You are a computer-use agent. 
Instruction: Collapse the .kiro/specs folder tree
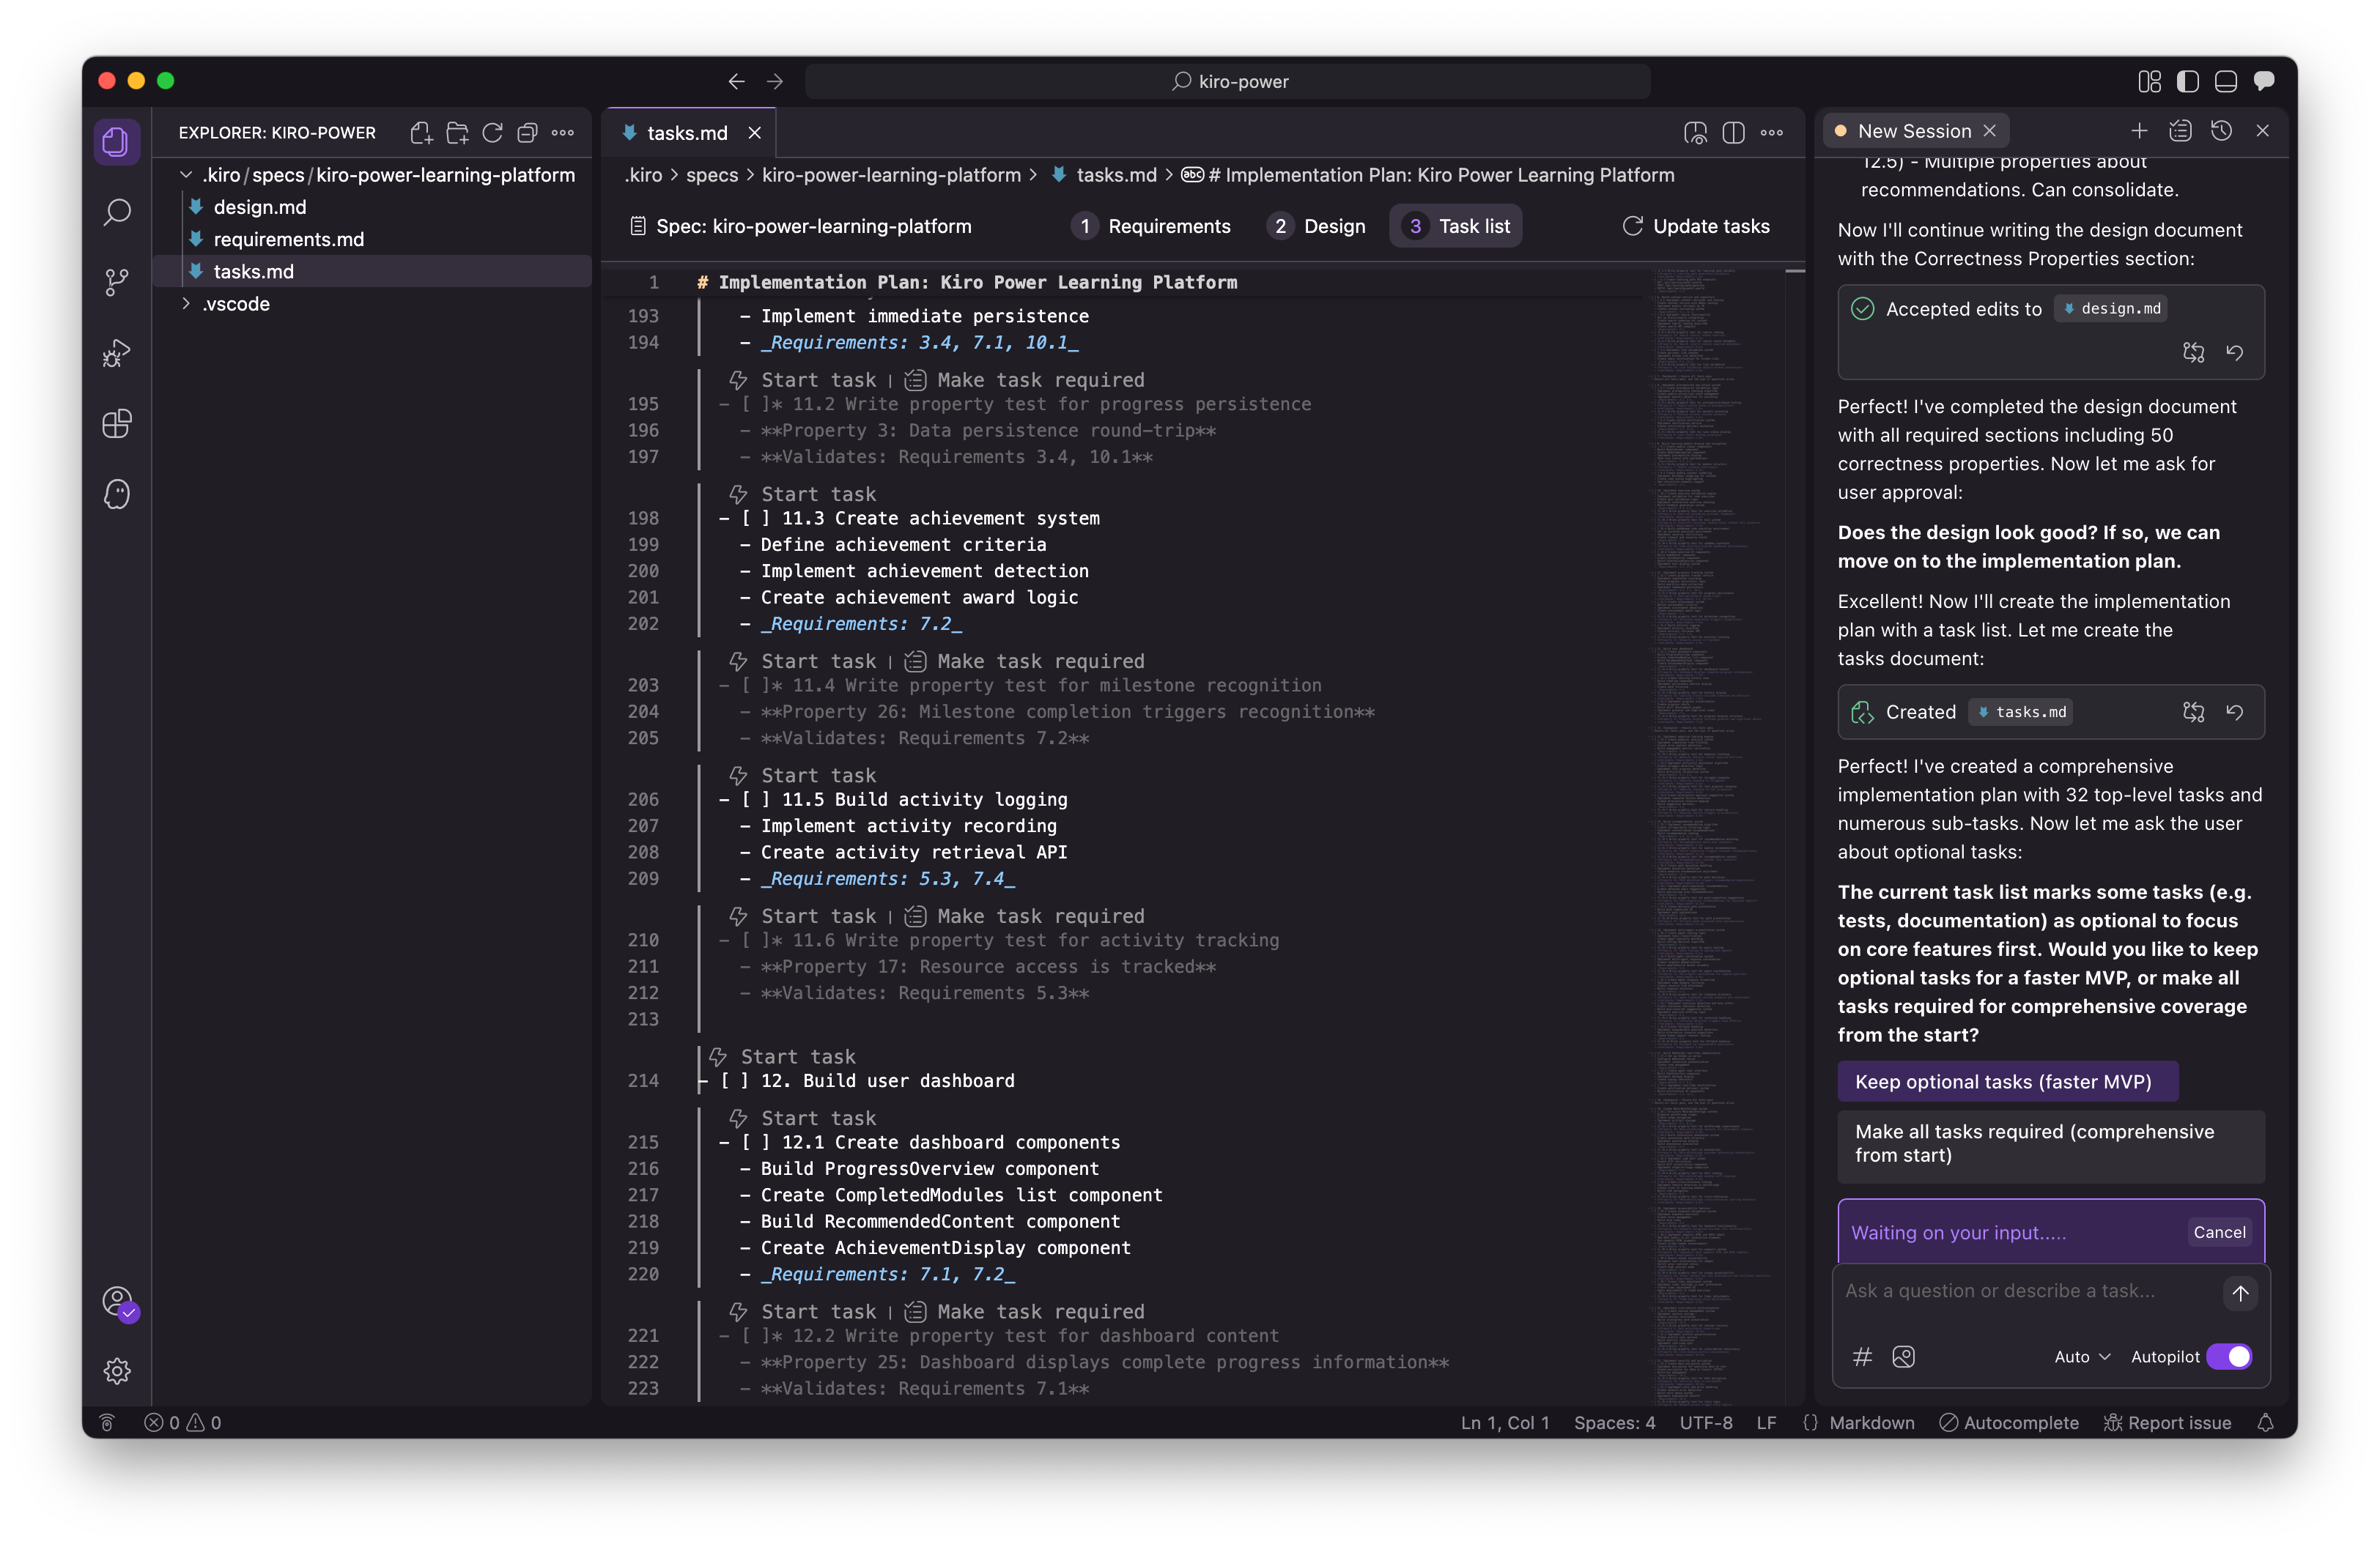(x=186, y=175)
